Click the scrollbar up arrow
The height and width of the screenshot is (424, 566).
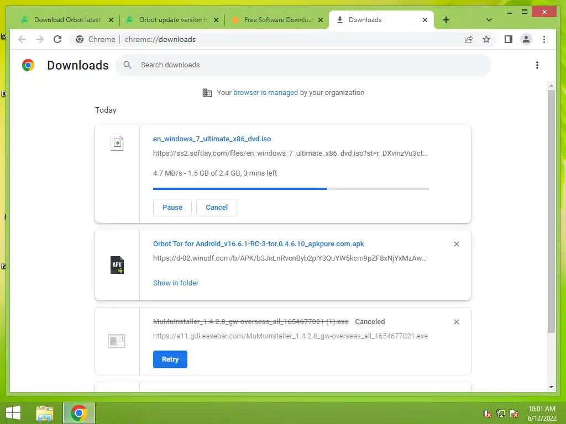coord(551,86)
